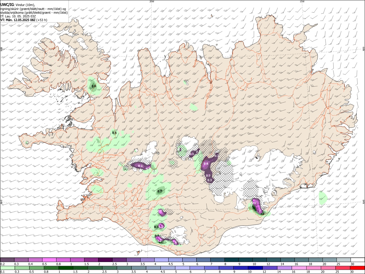Select the 'VT: Mán. 12.05.2025 08Z (+53 h)' line

(x=24, y=20)
